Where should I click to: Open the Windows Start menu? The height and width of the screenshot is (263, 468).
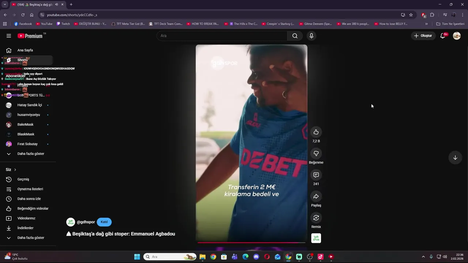tap(137, 257)
